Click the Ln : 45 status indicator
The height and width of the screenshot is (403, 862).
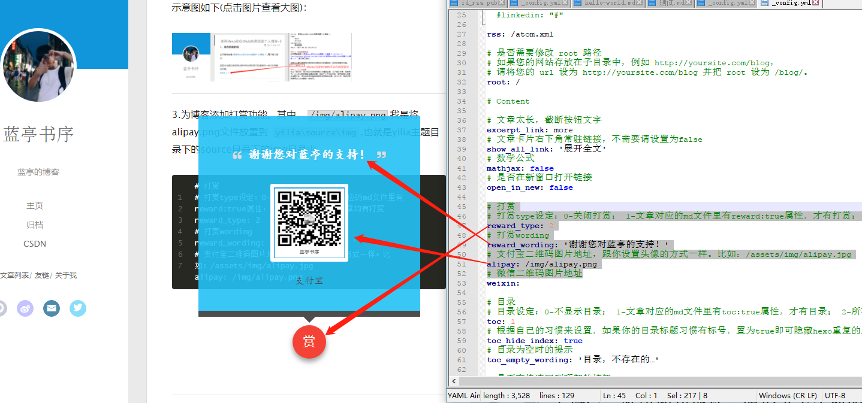615,395
